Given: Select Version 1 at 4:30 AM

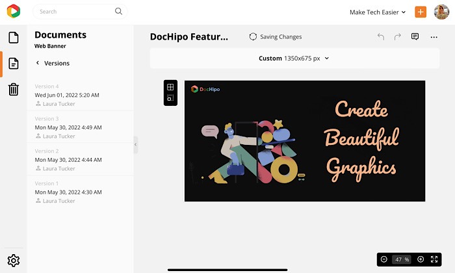Looking at the screenshot, I should pos(81,192).
